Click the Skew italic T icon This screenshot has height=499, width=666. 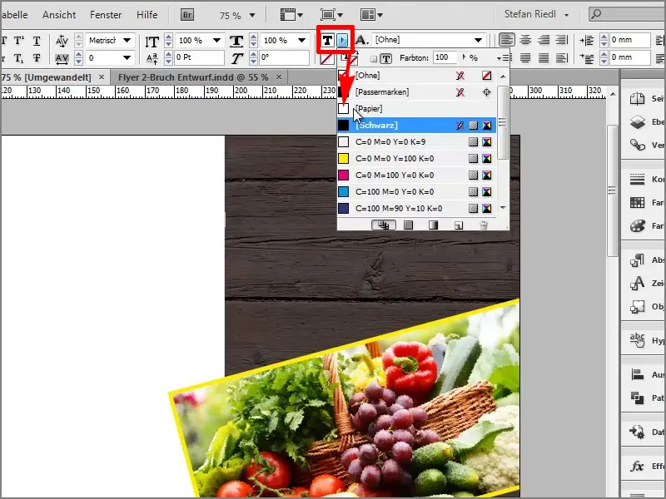coord(237,58)
